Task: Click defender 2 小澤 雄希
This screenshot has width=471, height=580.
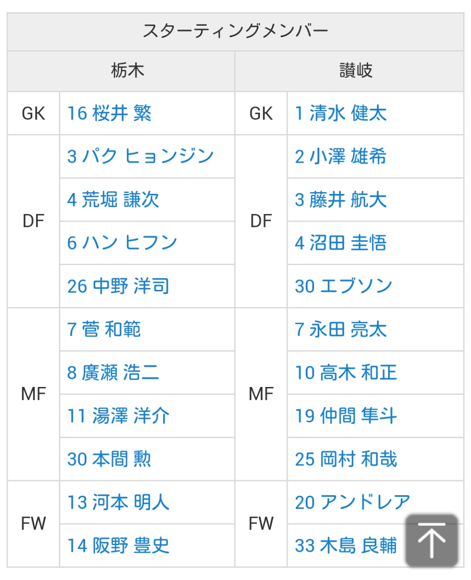Action: pos(341,156)
